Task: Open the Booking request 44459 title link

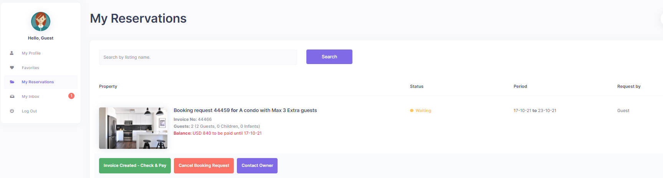Action: (245, 110)
